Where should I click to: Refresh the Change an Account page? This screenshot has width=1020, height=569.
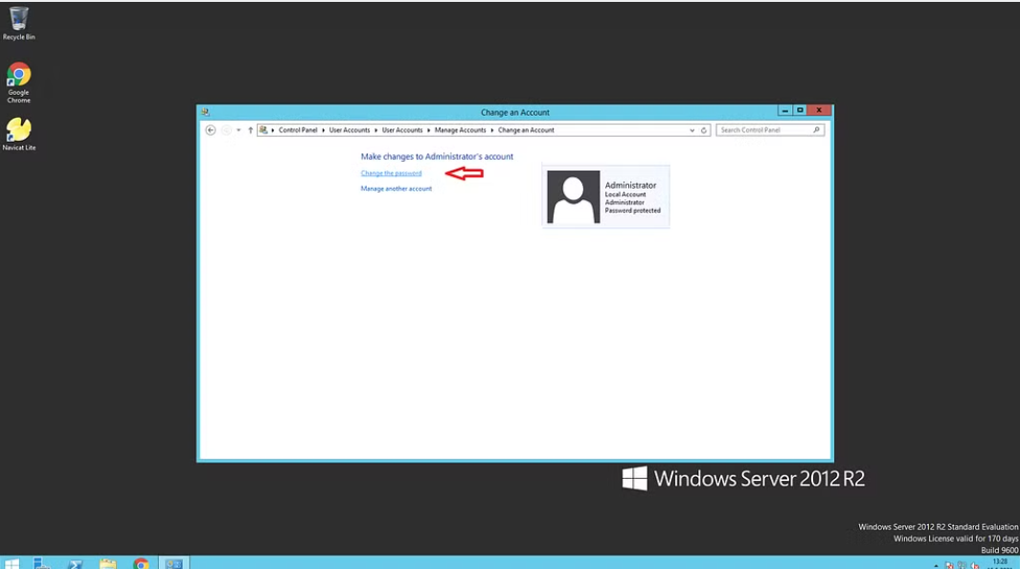point(704,130)
